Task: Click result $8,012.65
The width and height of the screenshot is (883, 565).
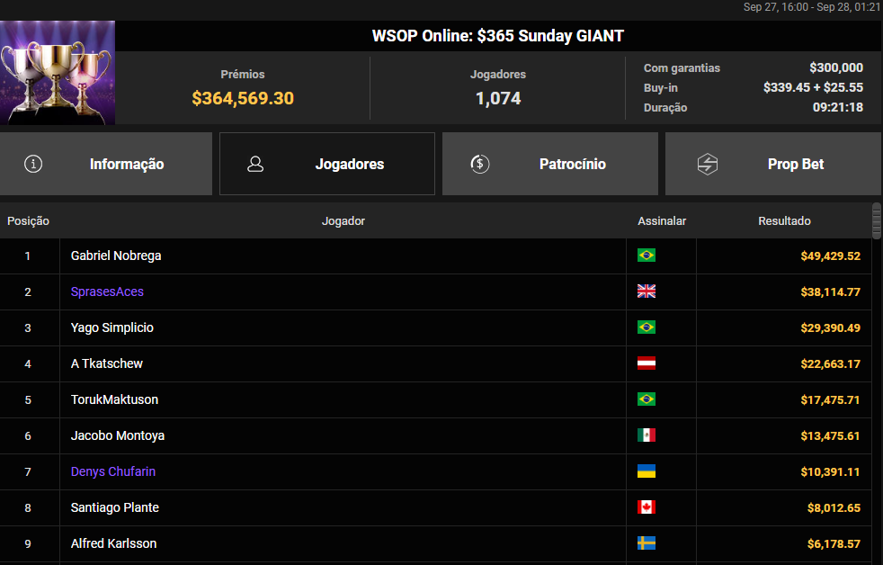Action: click(834, 508)
